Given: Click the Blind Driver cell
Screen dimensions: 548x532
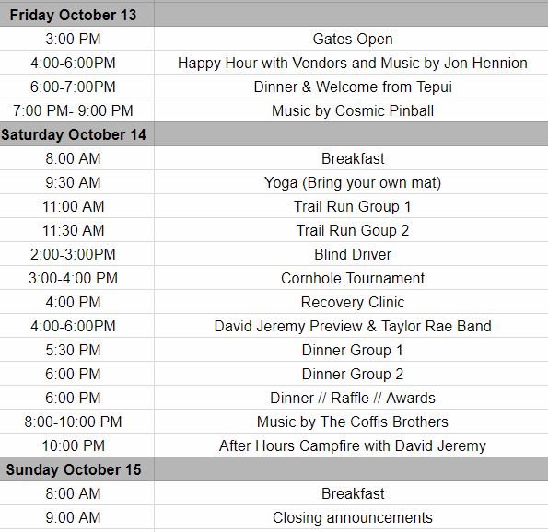Looking at the screenshot, I should click(x=351, y=254).
